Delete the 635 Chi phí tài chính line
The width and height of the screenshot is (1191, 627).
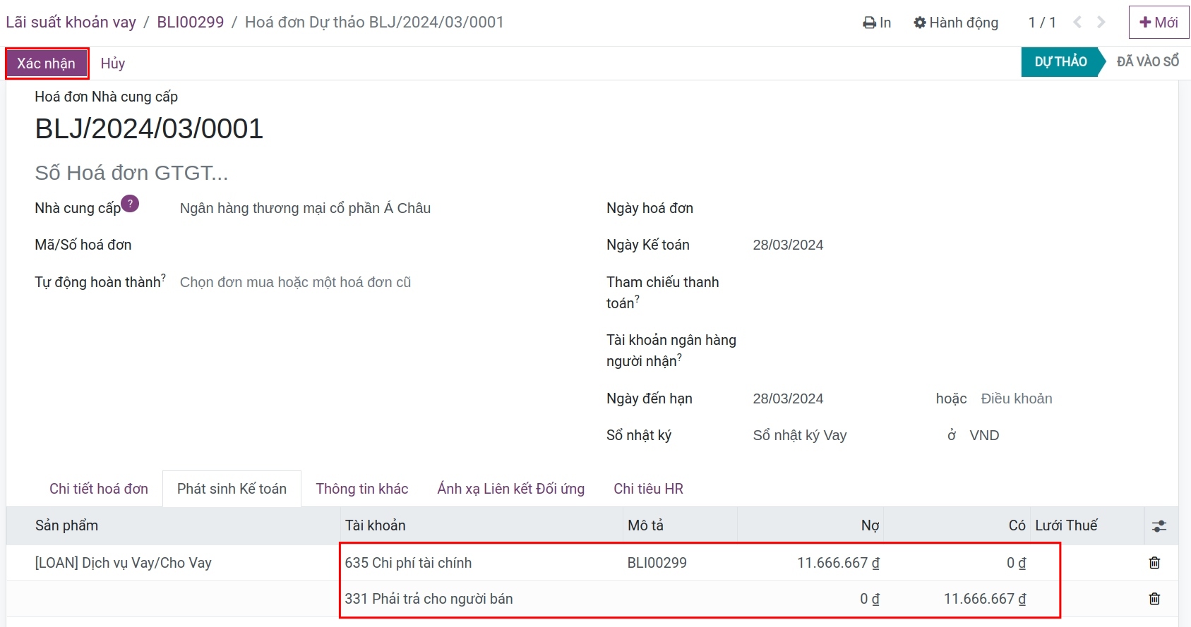tap(1154, 563)
